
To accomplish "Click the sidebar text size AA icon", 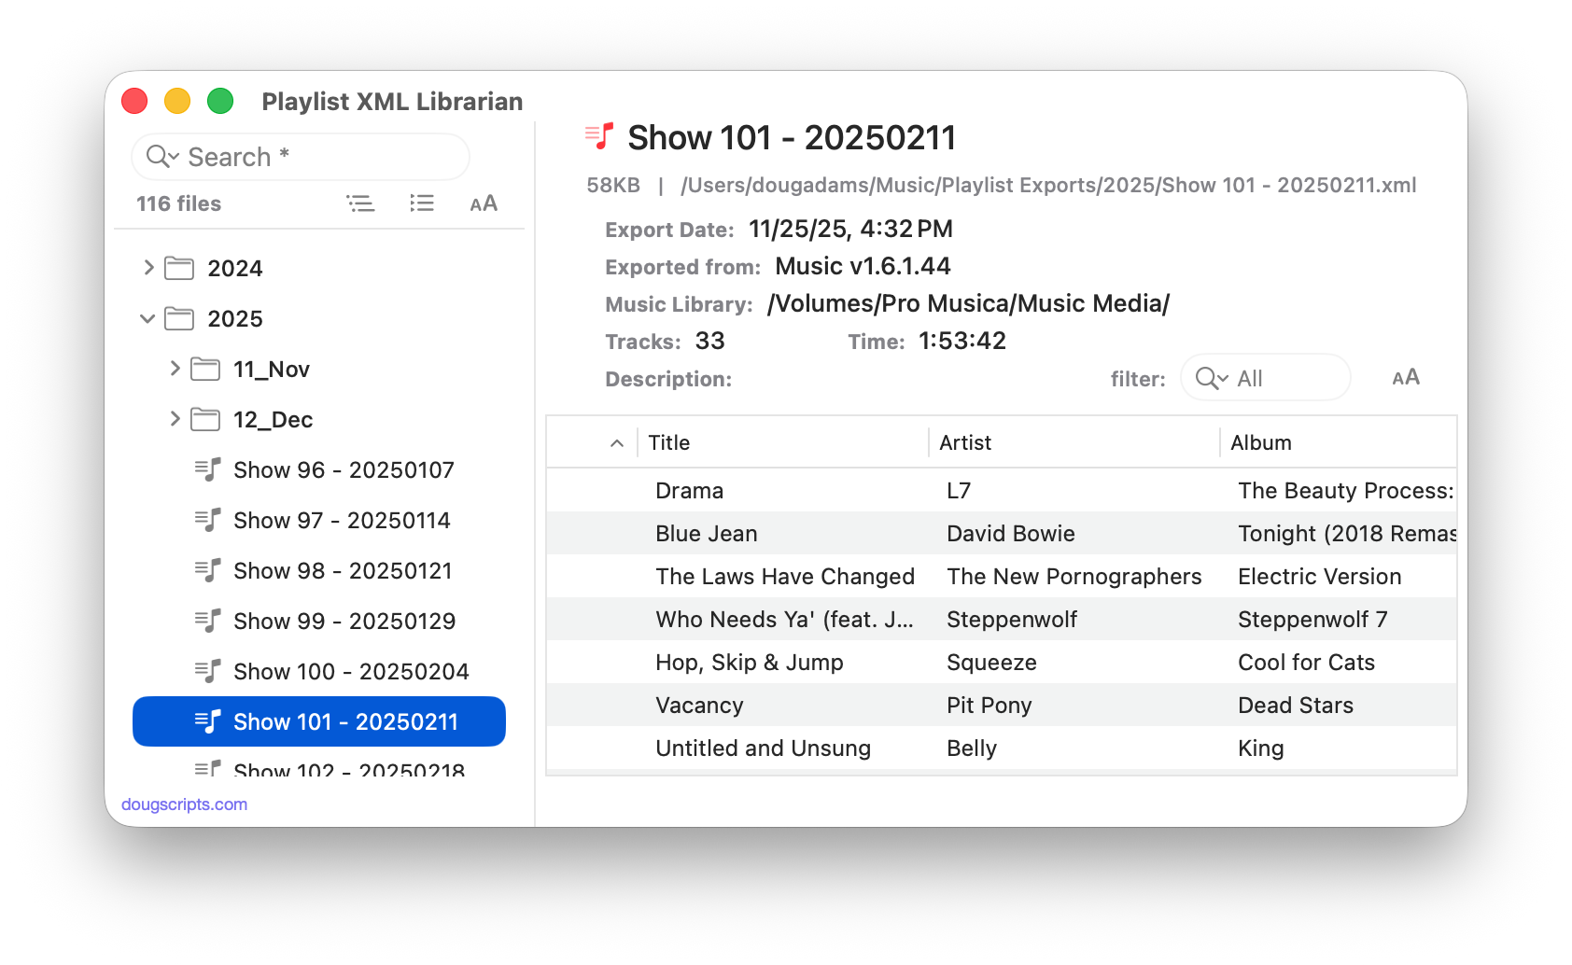I will coord(484,203).
